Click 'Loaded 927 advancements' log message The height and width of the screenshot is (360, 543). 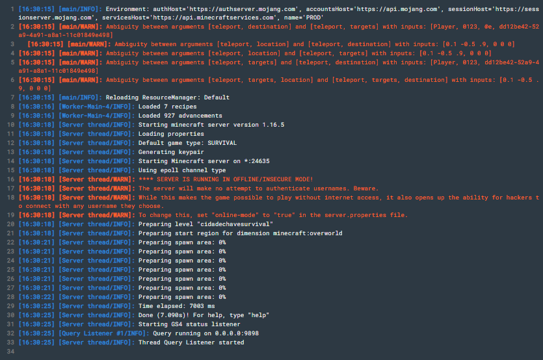click(x=180, y=116)
